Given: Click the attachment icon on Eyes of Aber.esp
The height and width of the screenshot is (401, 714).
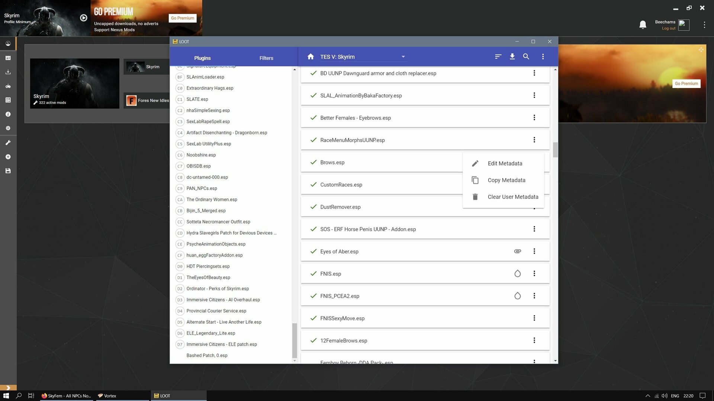Looking at the screenshot, I should click(517, 251).
